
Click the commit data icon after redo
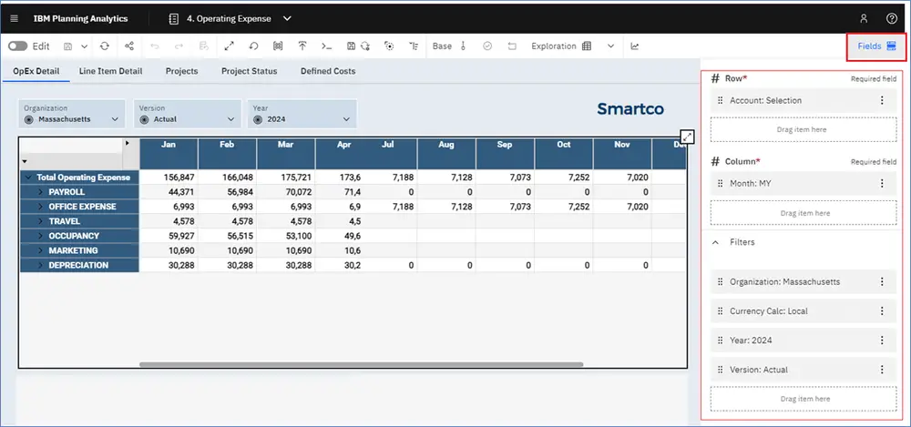(203, 46)
